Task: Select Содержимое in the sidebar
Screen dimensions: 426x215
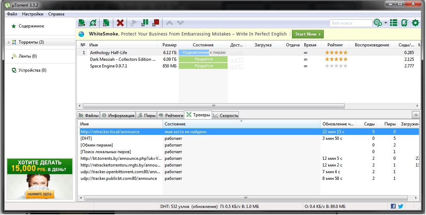Action: [31, 26]
